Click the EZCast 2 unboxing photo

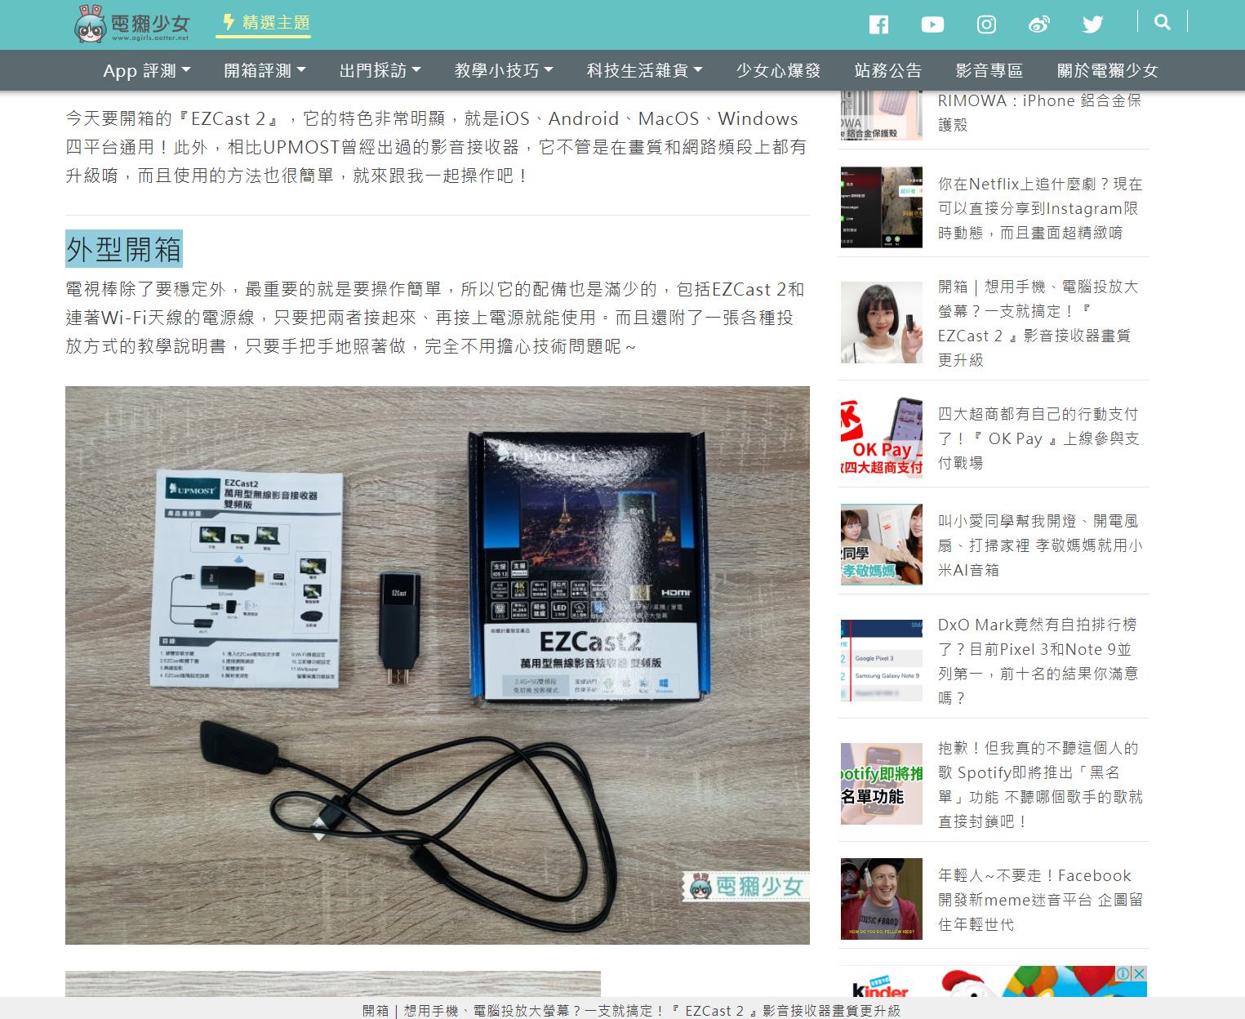point(438,665)
